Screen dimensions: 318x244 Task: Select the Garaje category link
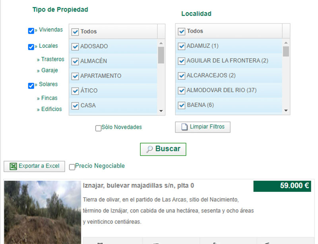[49, 70]
